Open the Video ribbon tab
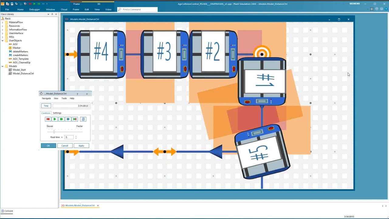Screen dimensions: 389x219 108,9
